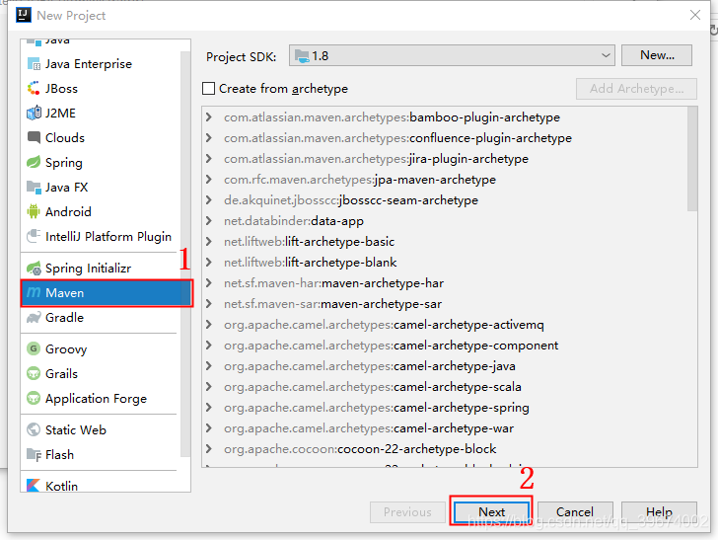
Task: Expand confluence-plugin-archetype entry
Action: pyautogui.click(x=209, y=137)
